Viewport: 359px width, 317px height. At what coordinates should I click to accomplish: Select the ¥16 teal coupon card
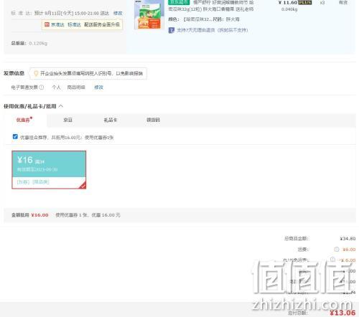coord(49,170)
